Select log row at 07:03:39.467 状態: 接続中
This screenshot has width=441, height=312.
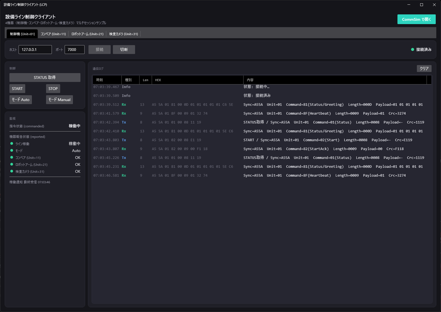[262, 87]
